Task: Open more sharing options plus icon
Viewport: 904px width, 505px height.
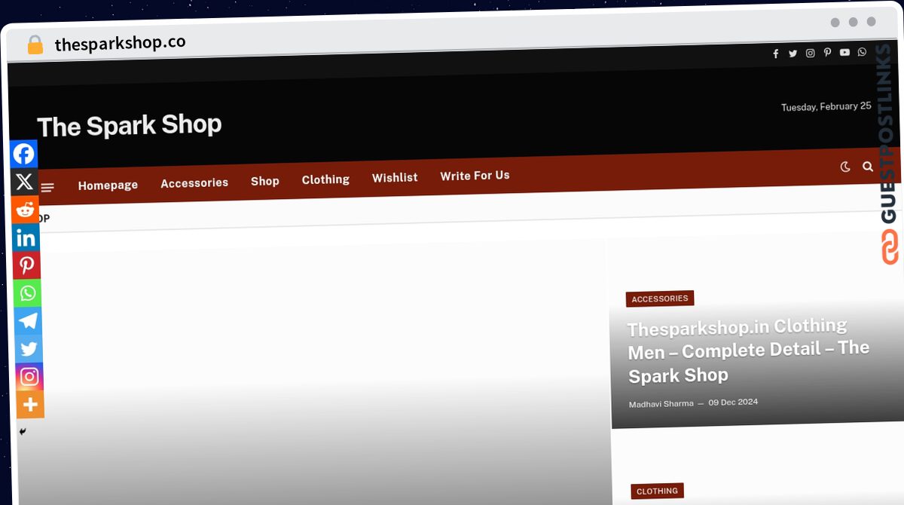Action: [x=30, y=405]
